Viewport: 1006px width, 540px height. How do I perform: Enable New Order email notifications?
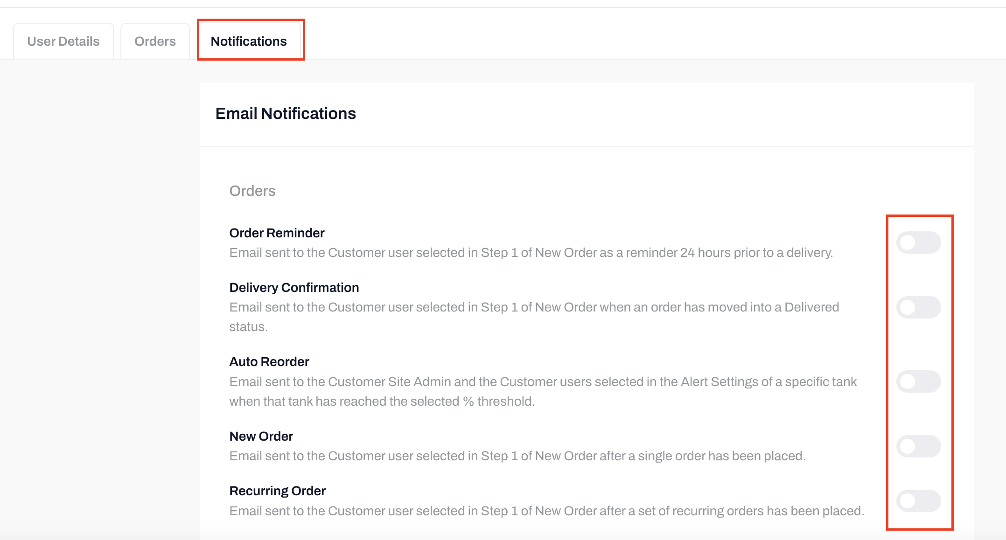tap(918, 446)
